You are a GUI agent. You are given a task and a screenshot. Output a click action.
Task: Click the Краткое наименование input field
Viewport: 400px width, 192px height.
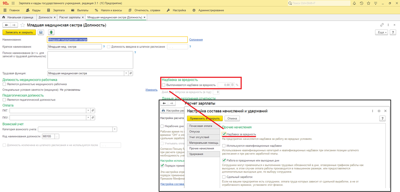(x=74, y=47)
